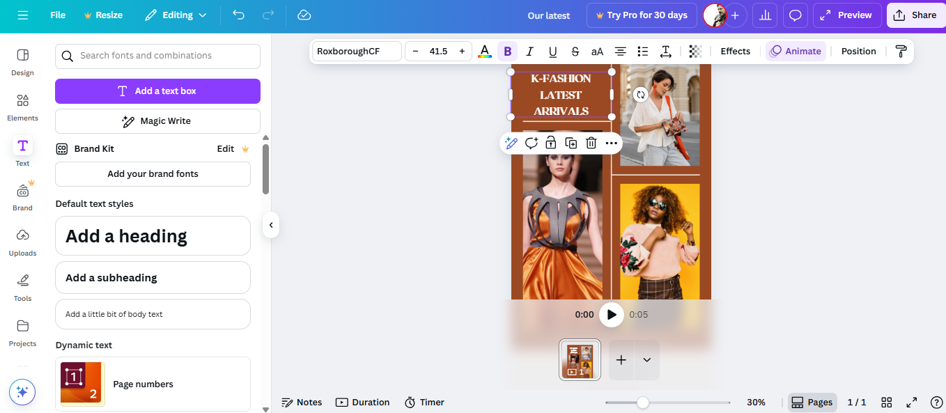Apply strikethrough to selected text
This screenshot has width=946, height=413.
[x=575, y=52]
